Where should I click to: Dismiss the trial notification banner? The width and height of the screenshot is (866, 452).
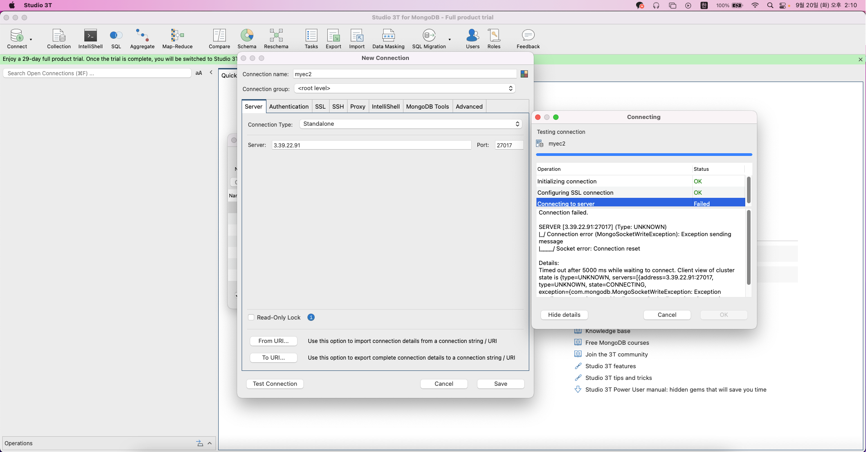(860, 59)
